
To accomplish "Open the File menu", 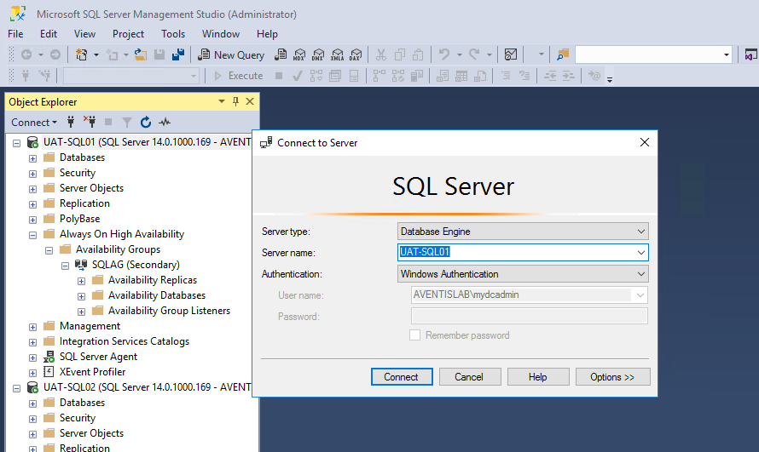I will click(15, 34).
